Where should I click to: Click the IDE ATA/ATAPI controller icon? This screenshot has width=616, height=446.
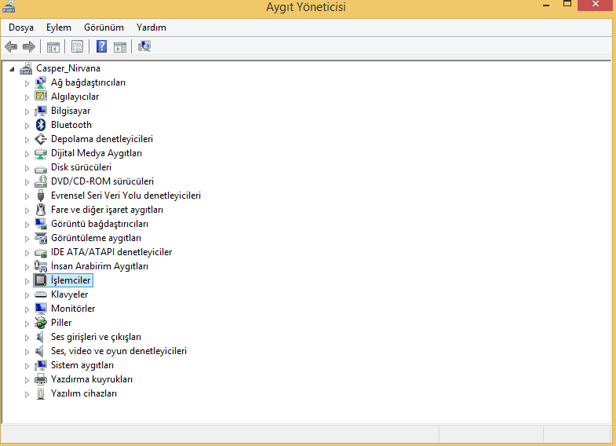coord(41,253)
